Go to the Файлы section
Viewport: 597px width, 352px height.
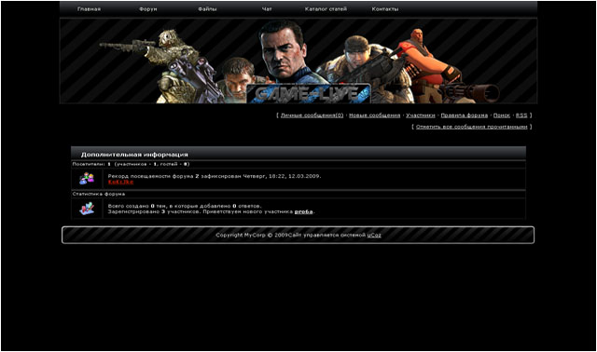click(x=207, y=9)
